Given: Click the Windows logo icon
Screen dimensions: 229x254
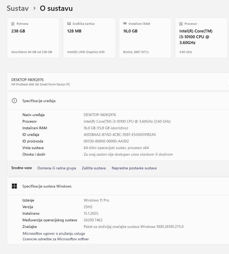Looking at the screenshot, I should pyautogui.click(x=14, y=186).
